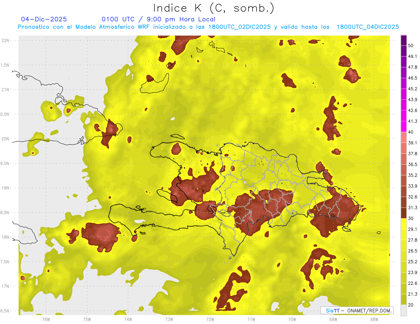Click the color bar label '47.8'
This screenshot has height=324, width=420.
pos(413,67)
